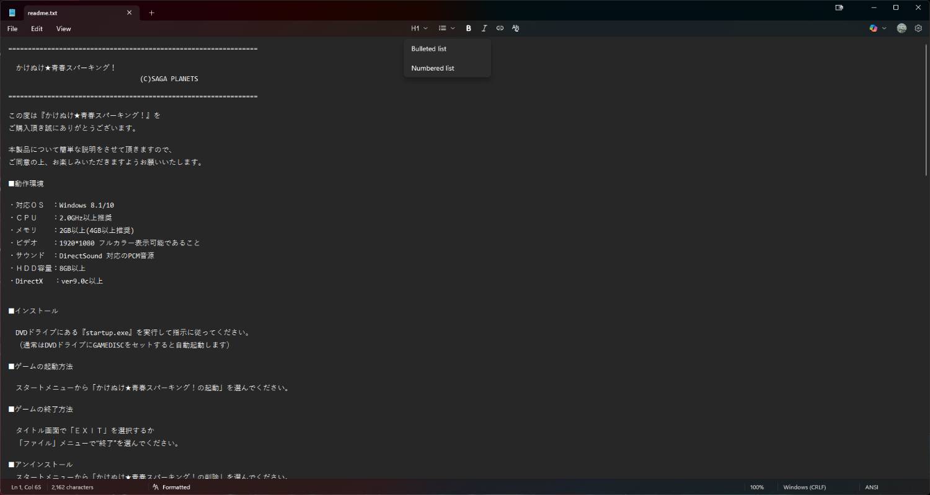
Task: Click the Notepad app icon in the title bar
Action: click(x=12, y=12)
